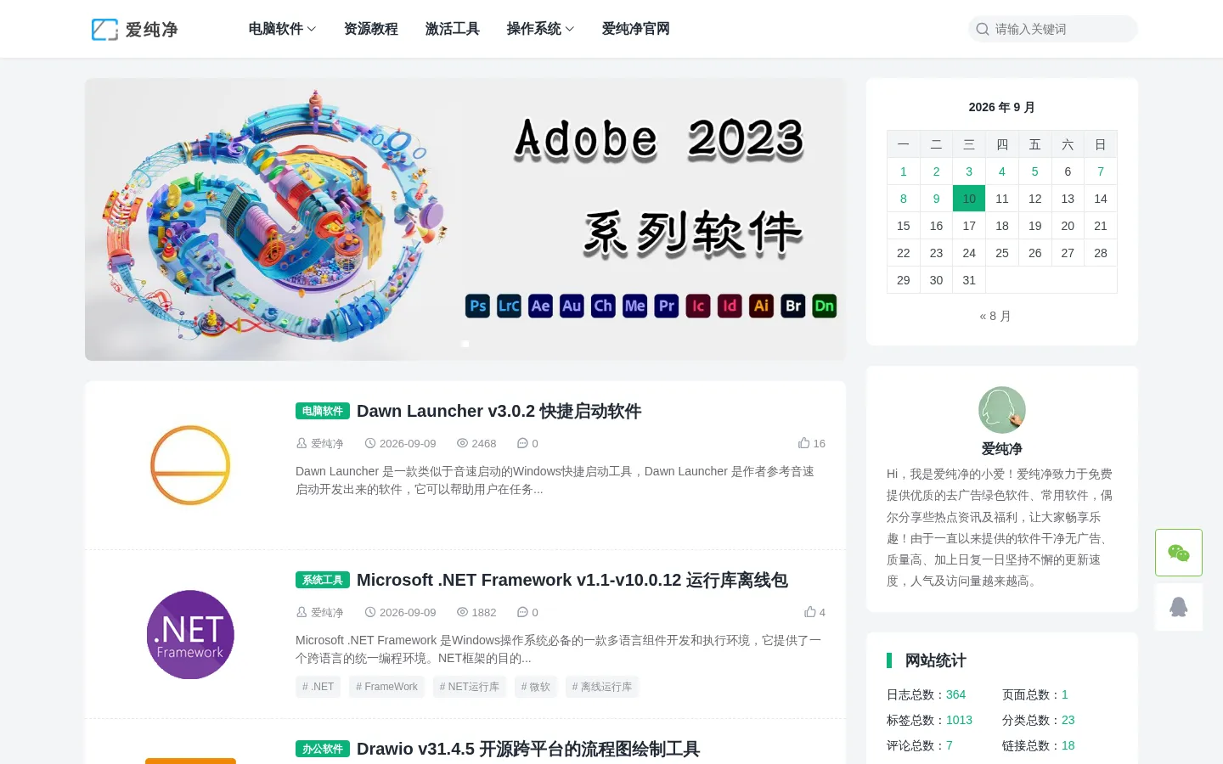Viewport: 1223px width, 764px height.
Task: Click the # 微软 tag
Action: click(x=535, y=687)
